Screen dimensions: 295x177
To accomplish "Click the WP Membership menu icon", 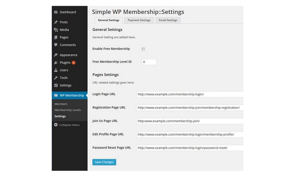I will pyautogui.click(x=56, y=95).
